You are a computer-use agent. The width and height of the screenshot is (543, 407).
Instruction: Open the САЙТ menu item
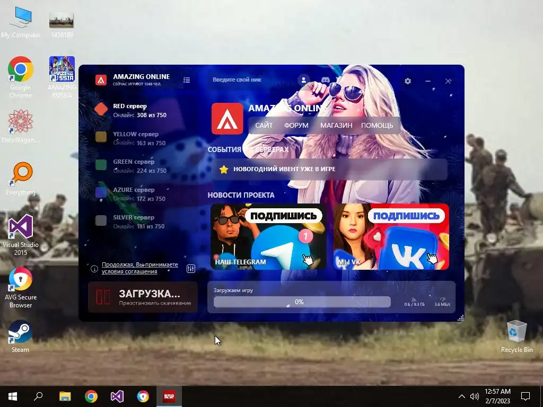tap(264, 125)
